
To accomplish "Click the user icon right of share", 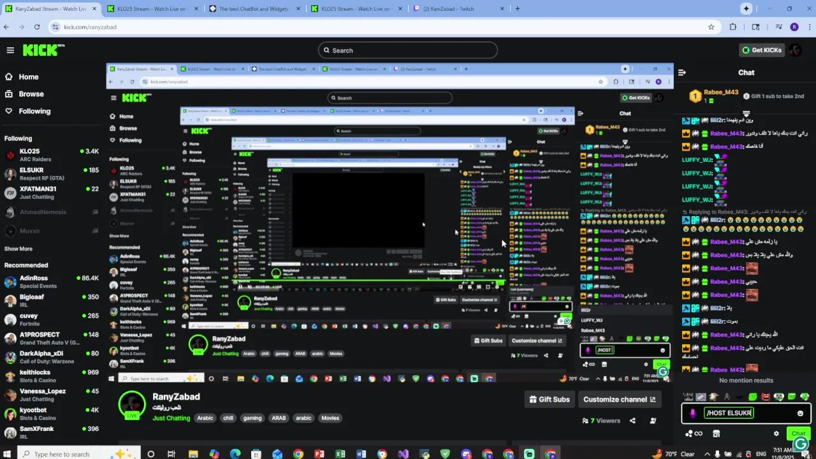I will tap(653, 421).
